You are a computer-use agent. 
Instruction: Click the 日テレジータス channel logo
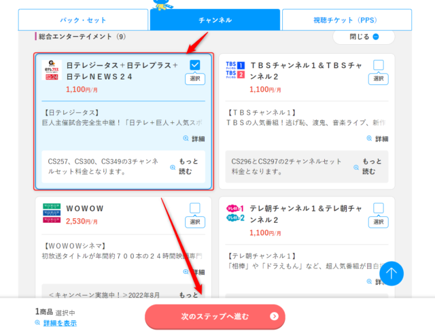point(52,70)
